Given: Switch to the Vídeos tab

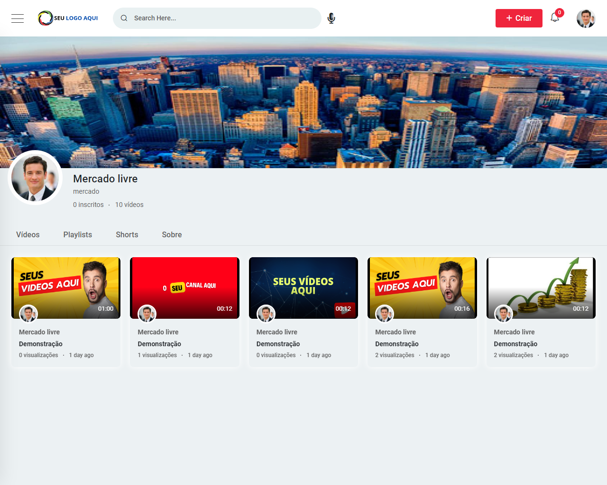Looking at the screenshot, I should (28, 234).
